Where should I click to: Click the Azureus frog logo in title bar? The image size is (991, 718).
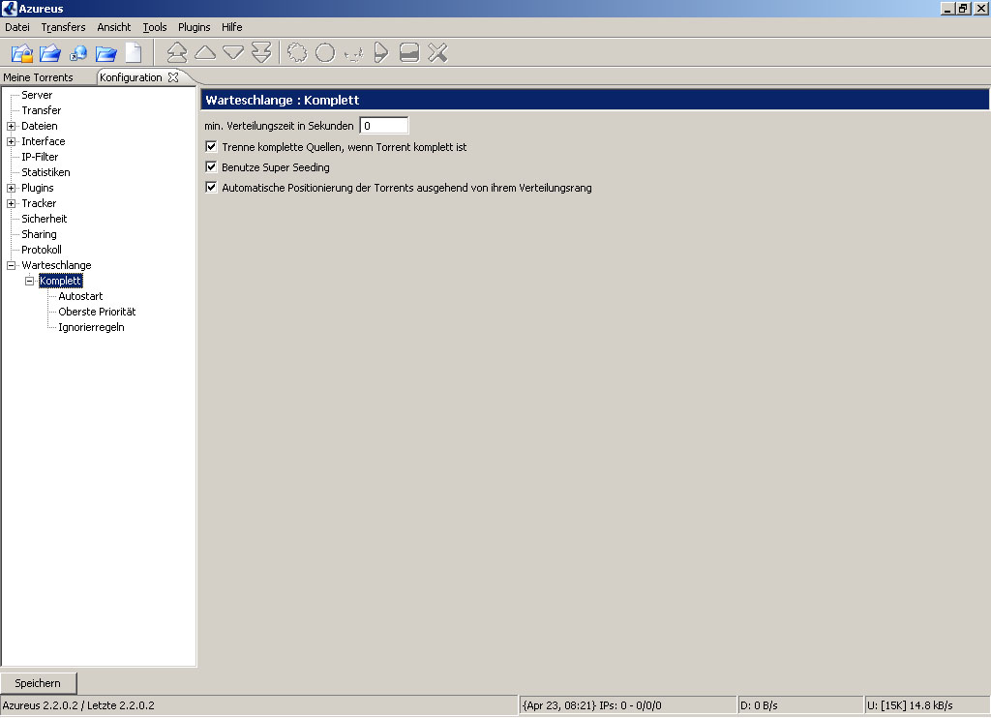pos(9,8)
